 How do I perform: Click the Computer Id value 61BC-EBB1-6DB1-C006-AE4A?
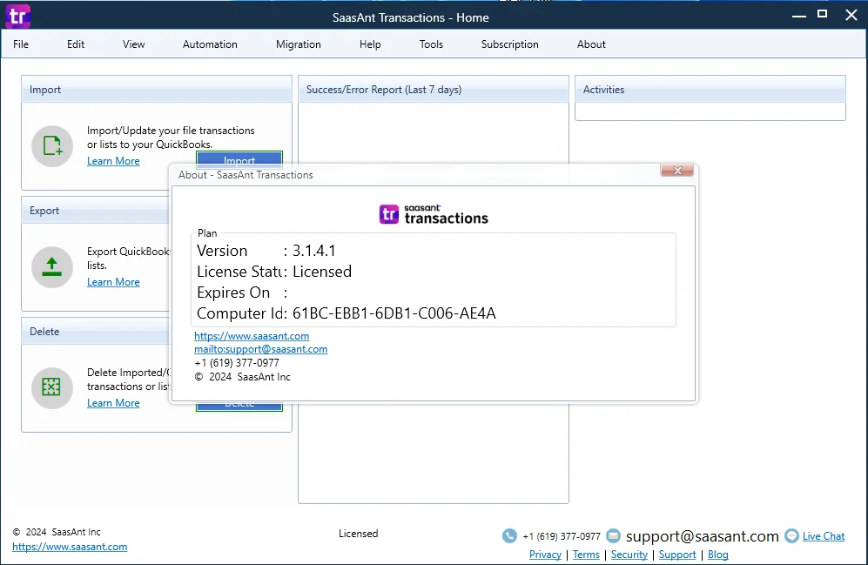[394, 313]
